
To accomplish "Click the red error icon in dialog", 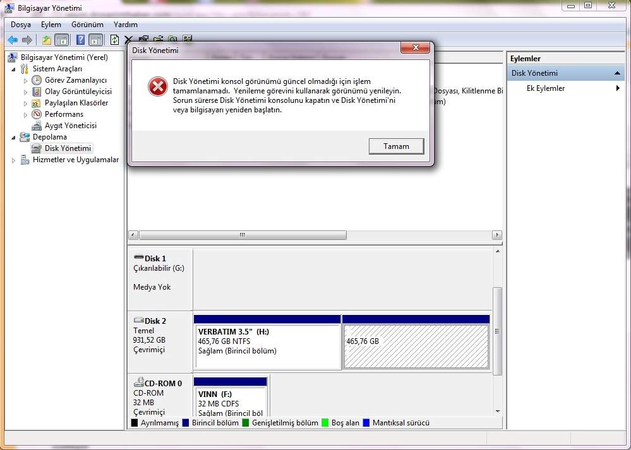I will tap(158, 86).
